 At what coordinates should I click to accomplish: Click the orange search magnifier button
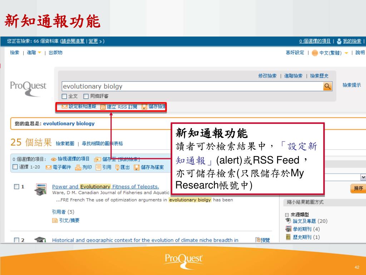click(327, 86)
